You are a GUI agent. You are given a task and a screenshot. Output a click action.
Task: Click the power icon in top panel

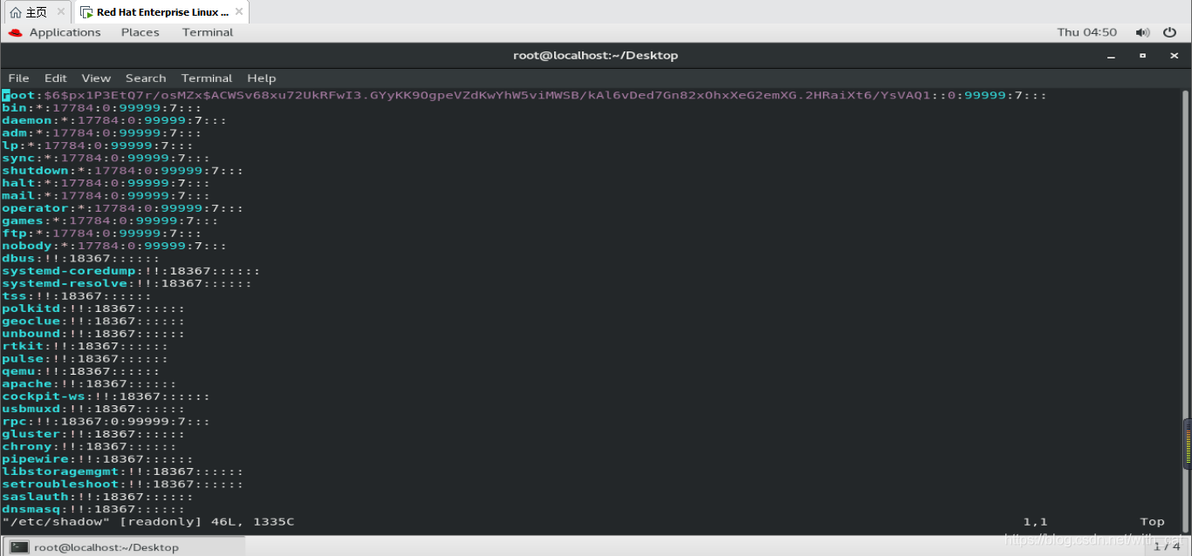(1170, 32)
